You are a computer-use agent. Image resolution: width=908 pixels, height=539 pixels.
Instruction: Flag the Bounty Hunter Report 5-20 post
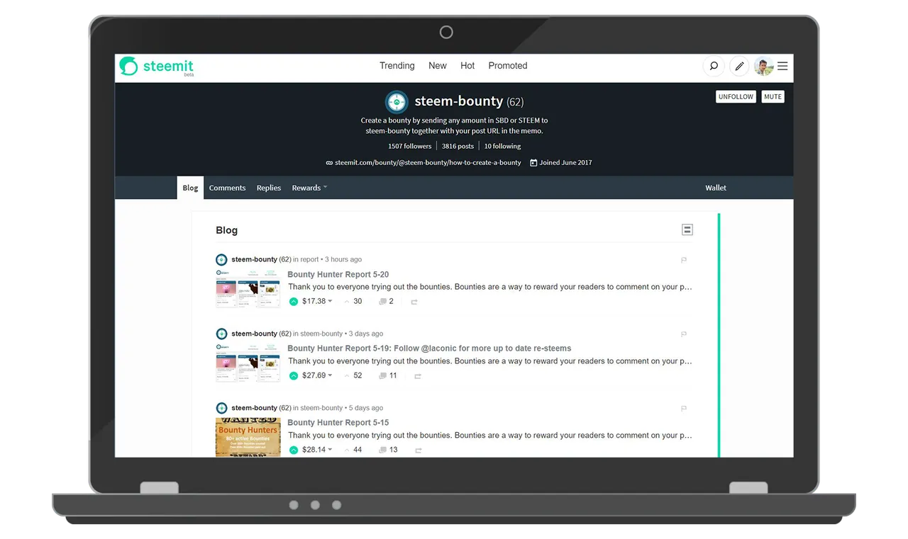pyautogui.click(x=684, y=260)
